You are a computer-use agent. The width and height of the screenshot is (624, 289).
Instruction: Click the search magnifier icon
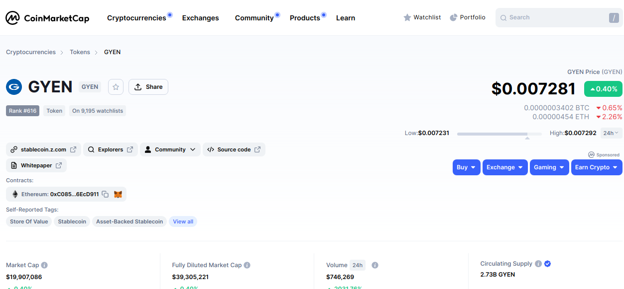tap(503, 17)
